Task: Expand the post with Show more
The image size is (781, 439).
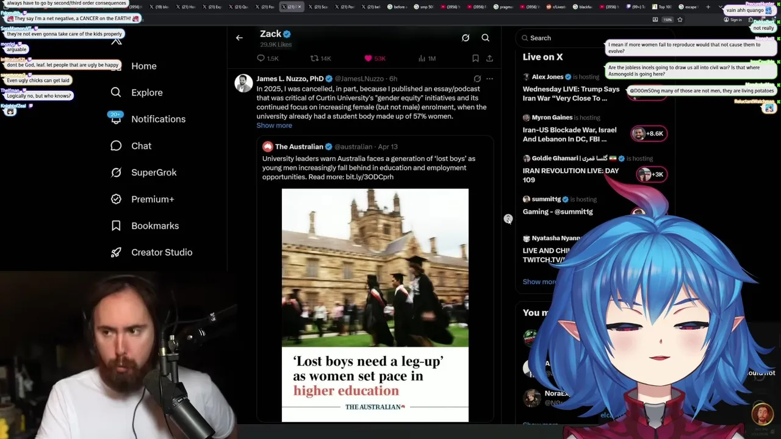Action: pyautogui.click(x=274, y=126)
